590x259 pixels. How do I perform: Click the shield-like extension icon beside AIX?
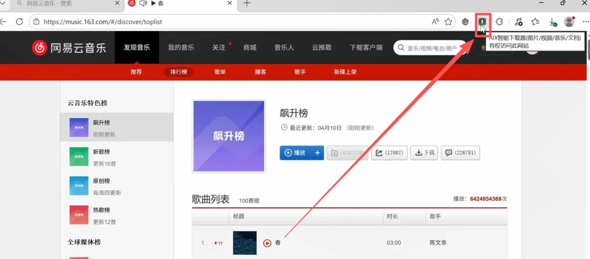pyautogui.click(x=465, y=22)
